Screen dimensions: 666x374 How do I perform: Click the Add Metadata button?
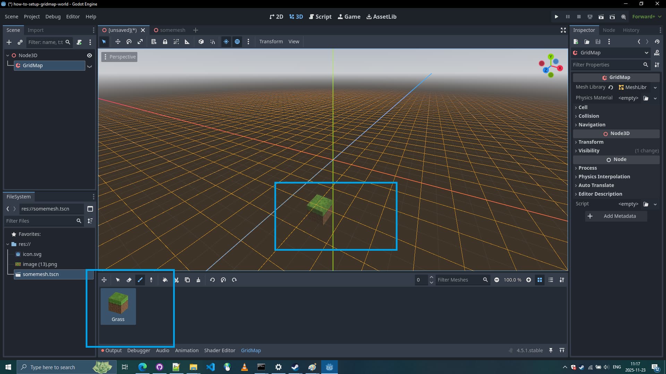tap(616, 216)
